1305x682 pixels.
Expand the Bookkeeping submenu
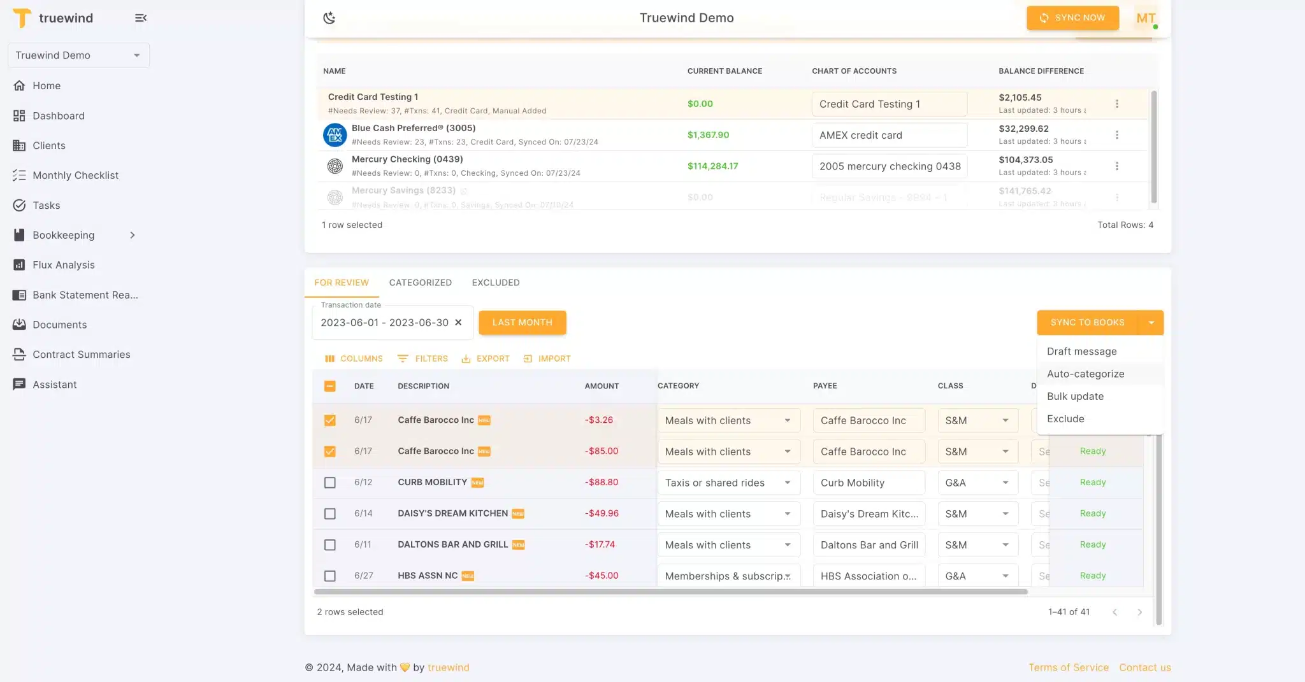click(132, 235)
